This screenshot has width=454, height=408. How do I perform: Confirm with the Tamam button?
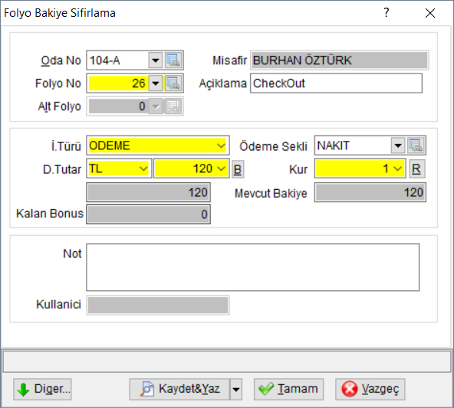[288, 389]
